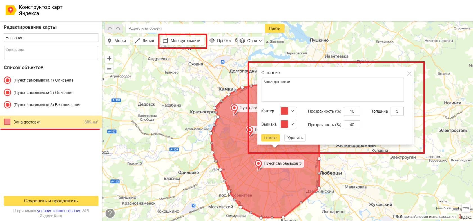The height and width of the screenshot is (221, 473).
Task: Select Зона доставки list entry
Action: click(x=51, y=122)
